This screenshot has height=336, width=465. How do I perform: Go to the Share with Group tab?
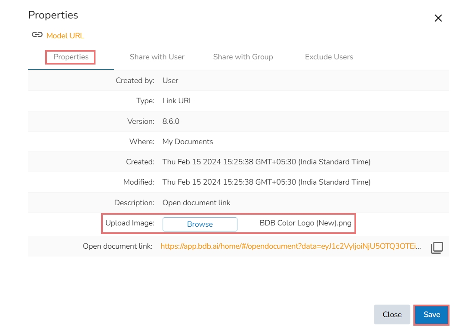tap(243, 57)
